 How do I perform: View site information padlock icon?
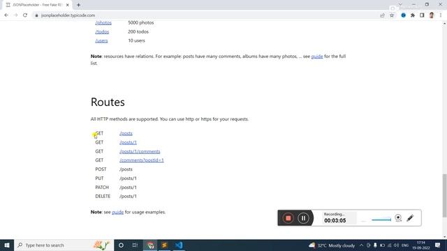(x=36, y=15)
